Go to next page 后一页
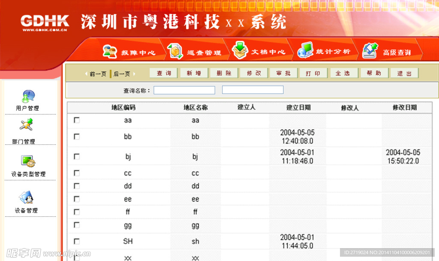Image resolution: width=439 pixels, height=261 pixels. [x=121, y=74]
